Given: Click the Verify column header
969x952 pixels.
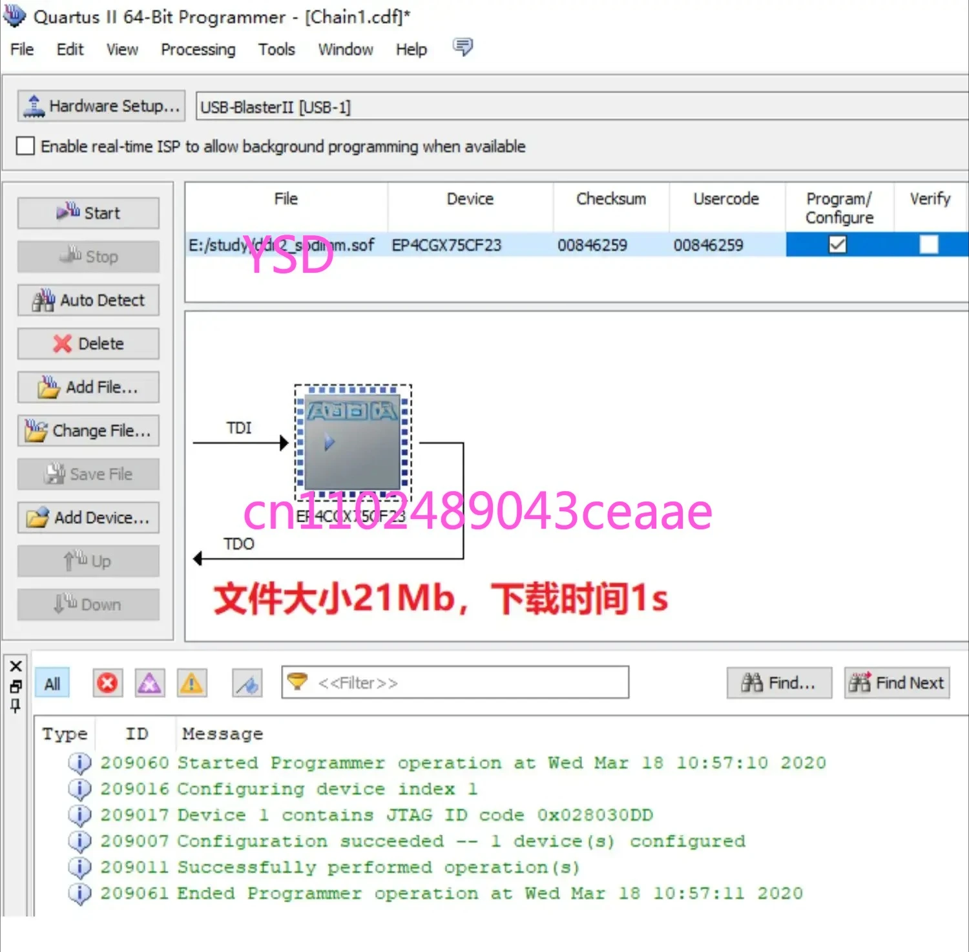Looking at the screenshot, I should [x=930, y=199].
